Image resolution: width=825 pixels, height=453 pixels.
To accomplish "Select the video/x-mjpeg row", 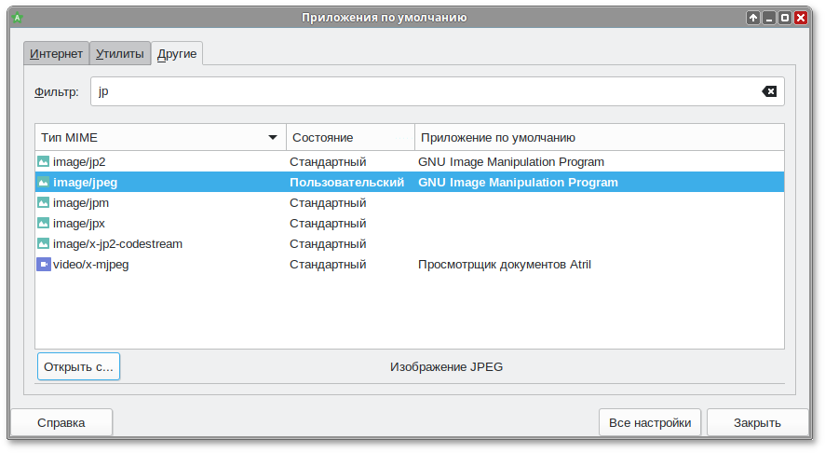I will tap(410, 265).
